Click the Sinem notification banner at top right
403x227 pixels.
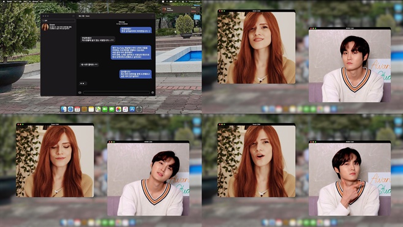point(181,10)
